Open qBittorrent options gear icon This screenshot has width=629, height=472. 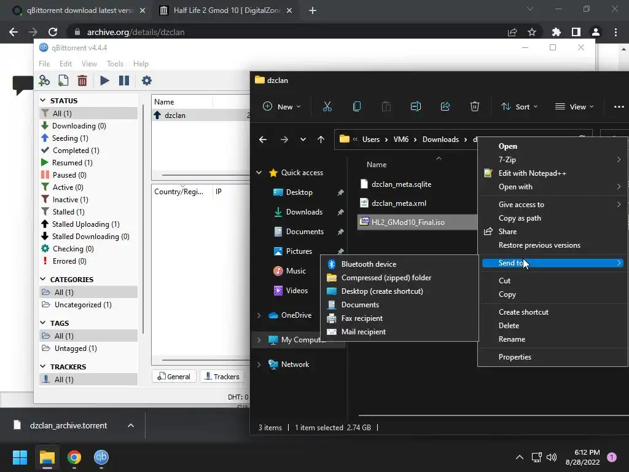click(147, 81)
